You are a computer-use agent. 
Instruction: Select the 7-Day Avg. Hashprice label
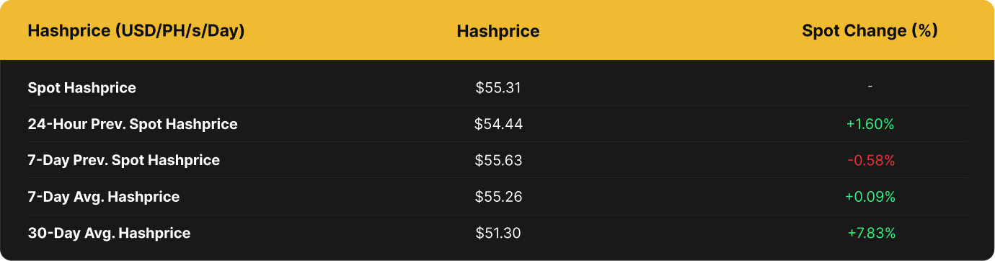coord(103,196)
